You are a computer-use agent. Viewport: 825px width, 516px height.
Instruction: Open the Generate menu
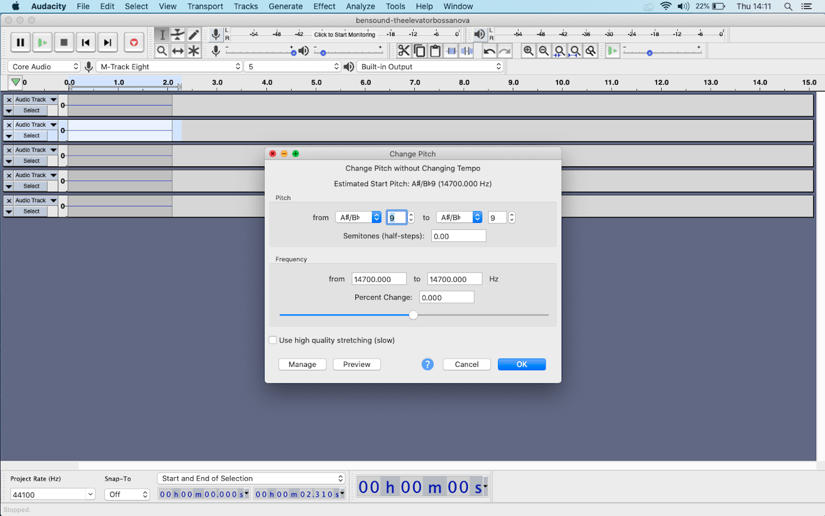[x=286, y=6]
